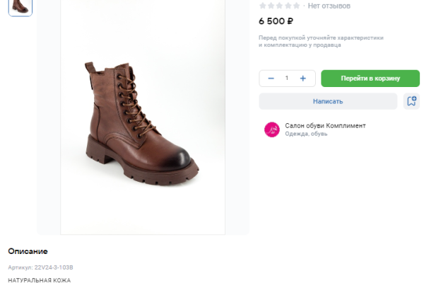
Task: Click the fourth rating star
Action: (286, 6)
